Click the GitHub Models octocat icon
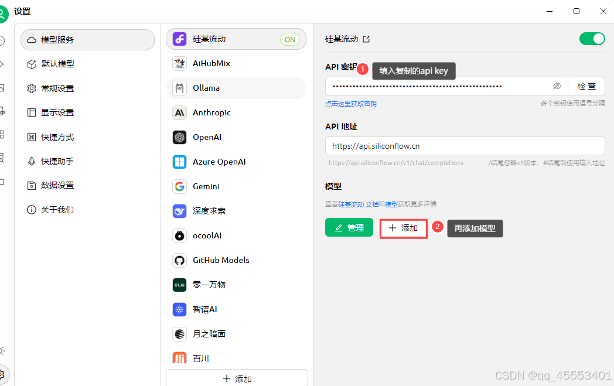This screenshot has width=614, height=386. click(179, 260)
